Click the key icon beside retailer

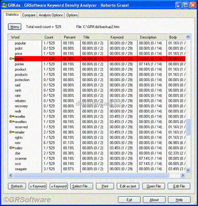pyautogui.click(x=12, y=132)
